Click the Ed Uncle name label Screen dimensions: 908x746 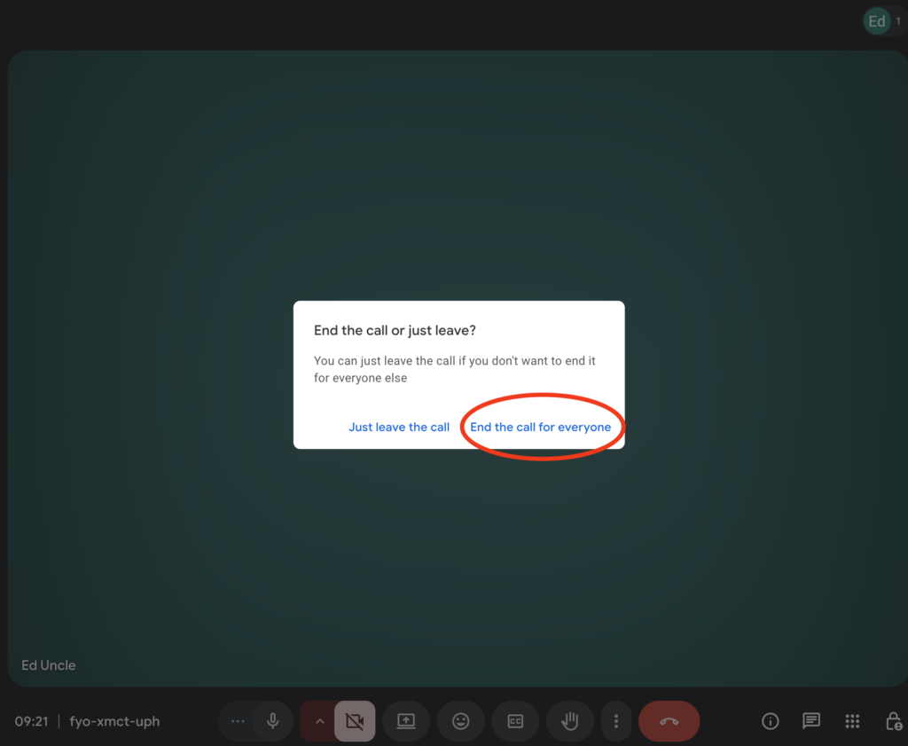(x=49, y=665)
